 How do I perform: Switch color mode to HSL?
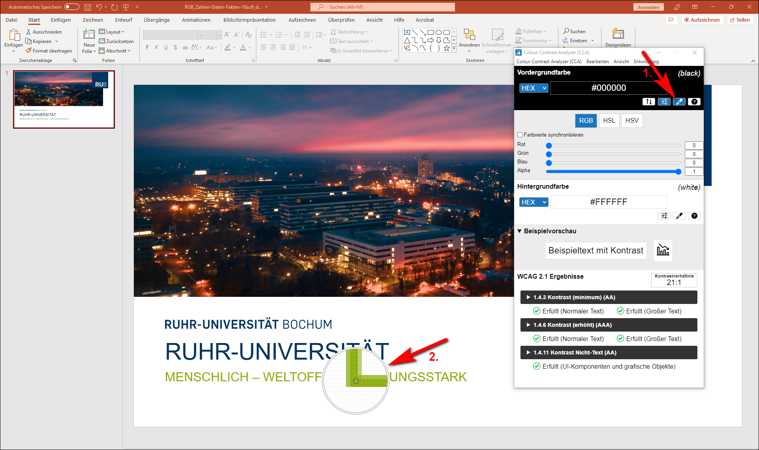(609, 120)
